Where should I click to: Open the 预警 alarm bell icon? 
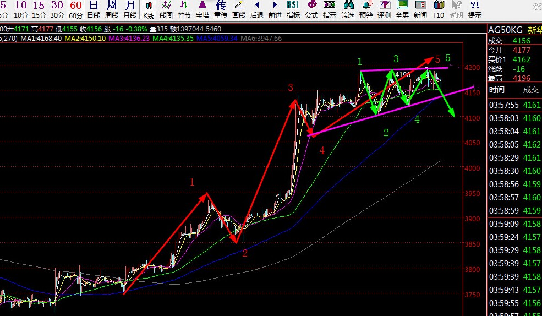click(366, 9)
